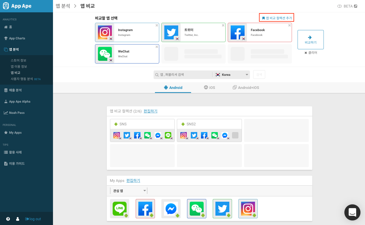Viewport: 365px width, 225px height.
Task: Open the chat support widget
Action: click(x=352, y=212)
